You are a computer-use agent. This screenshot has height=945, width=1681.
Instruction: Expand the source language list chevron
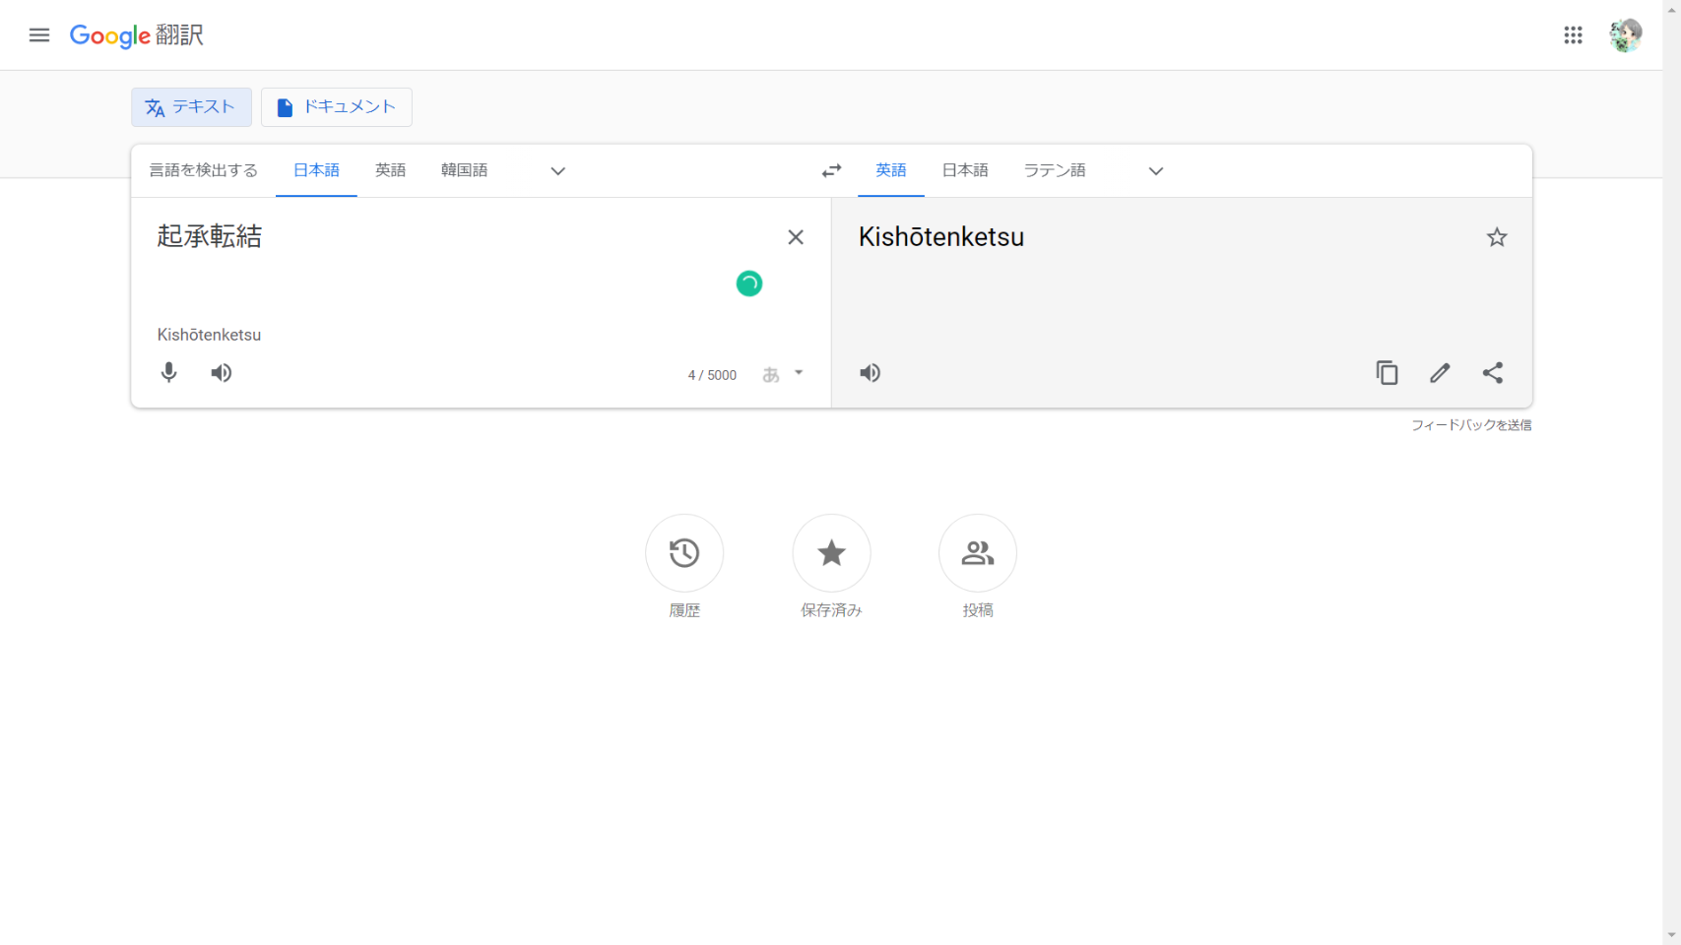click(x=557, y=171)
